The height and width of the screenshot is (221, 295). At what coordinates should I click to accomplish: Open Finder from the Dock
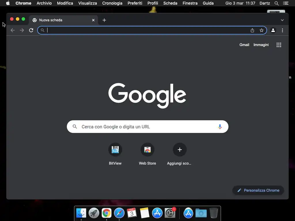(81, 213)
